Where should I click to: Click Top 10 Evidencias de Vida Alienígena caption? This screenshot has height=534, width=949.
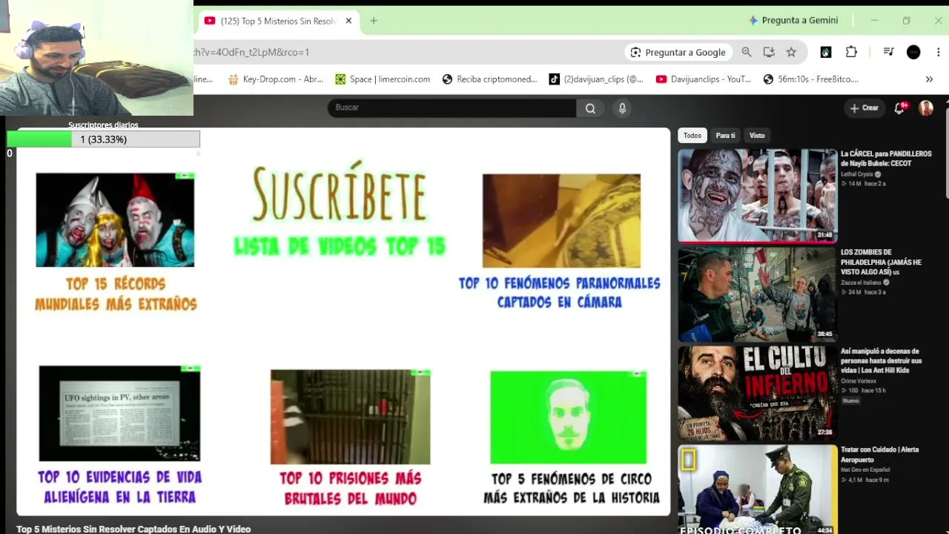[x=120, y=487]
